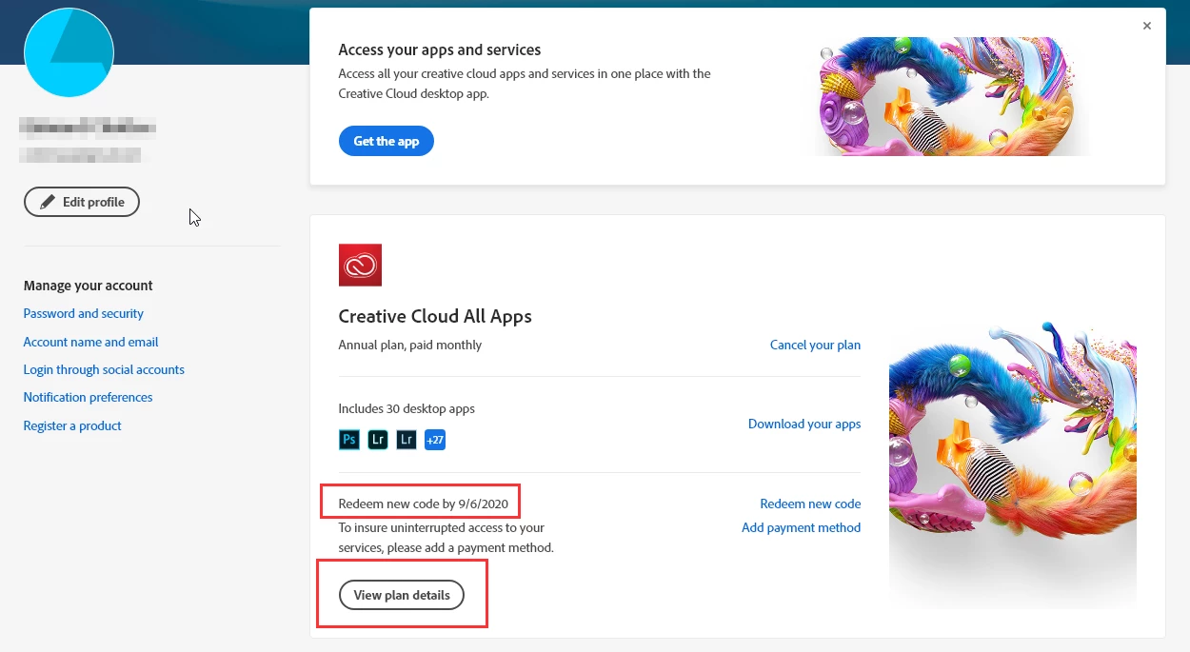Open Register a product link

[x=72, y=425]
